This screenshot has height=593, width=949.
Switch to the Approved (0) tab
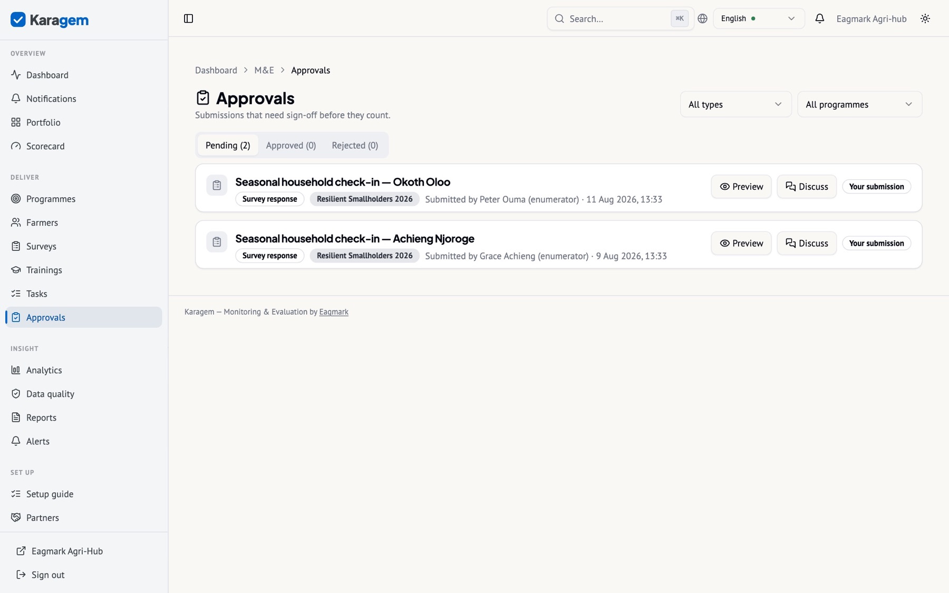[291, 145]
